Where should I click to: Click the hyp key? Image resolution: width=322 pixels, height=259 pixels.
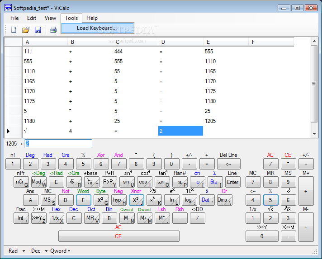point(118,200)
